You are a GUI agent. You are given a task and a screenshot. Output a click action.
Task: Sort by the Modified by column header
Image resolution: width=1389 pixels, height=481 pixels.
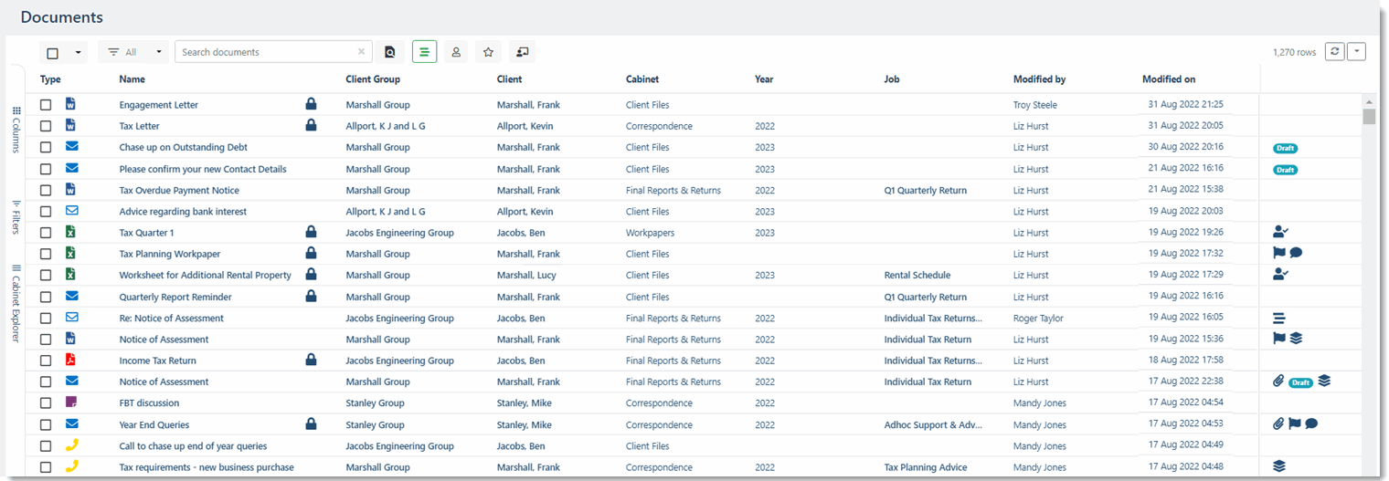tap(1039, 79)
